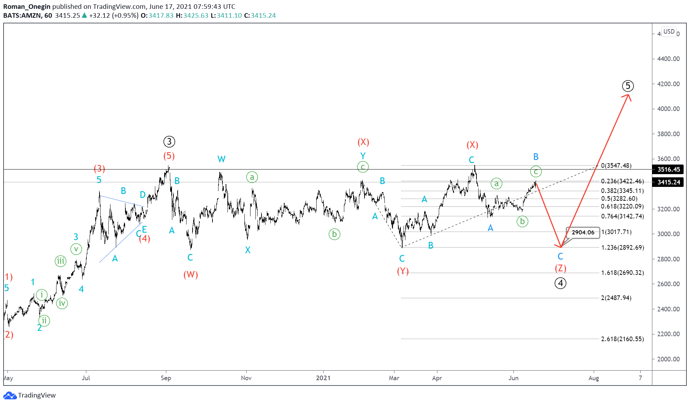Click the circled 5 wave label
This screenshot has height=405, width=690.
tap(628, 86)
